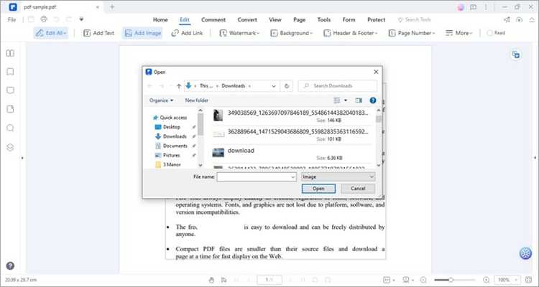The width and height of the screenshot is (539, 287).
Task: Open the Page Number dropdown
Action: (x=412, y=33)
